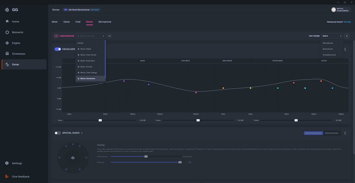This screenshot has height=183, width=355.
Task: Select the orange EQ point near 1kHz
Action: [223, 88]
